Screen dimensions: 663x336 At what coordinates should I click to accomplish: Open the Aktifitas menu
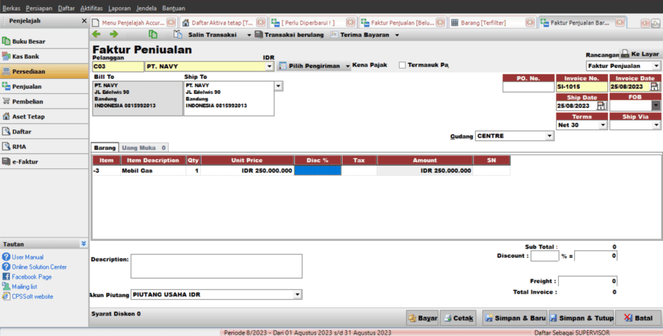(x=91, y=8)
